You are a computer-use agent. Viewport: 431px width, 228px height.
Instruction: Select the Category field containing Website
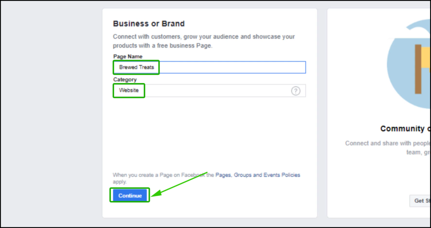tap(209, 91)
